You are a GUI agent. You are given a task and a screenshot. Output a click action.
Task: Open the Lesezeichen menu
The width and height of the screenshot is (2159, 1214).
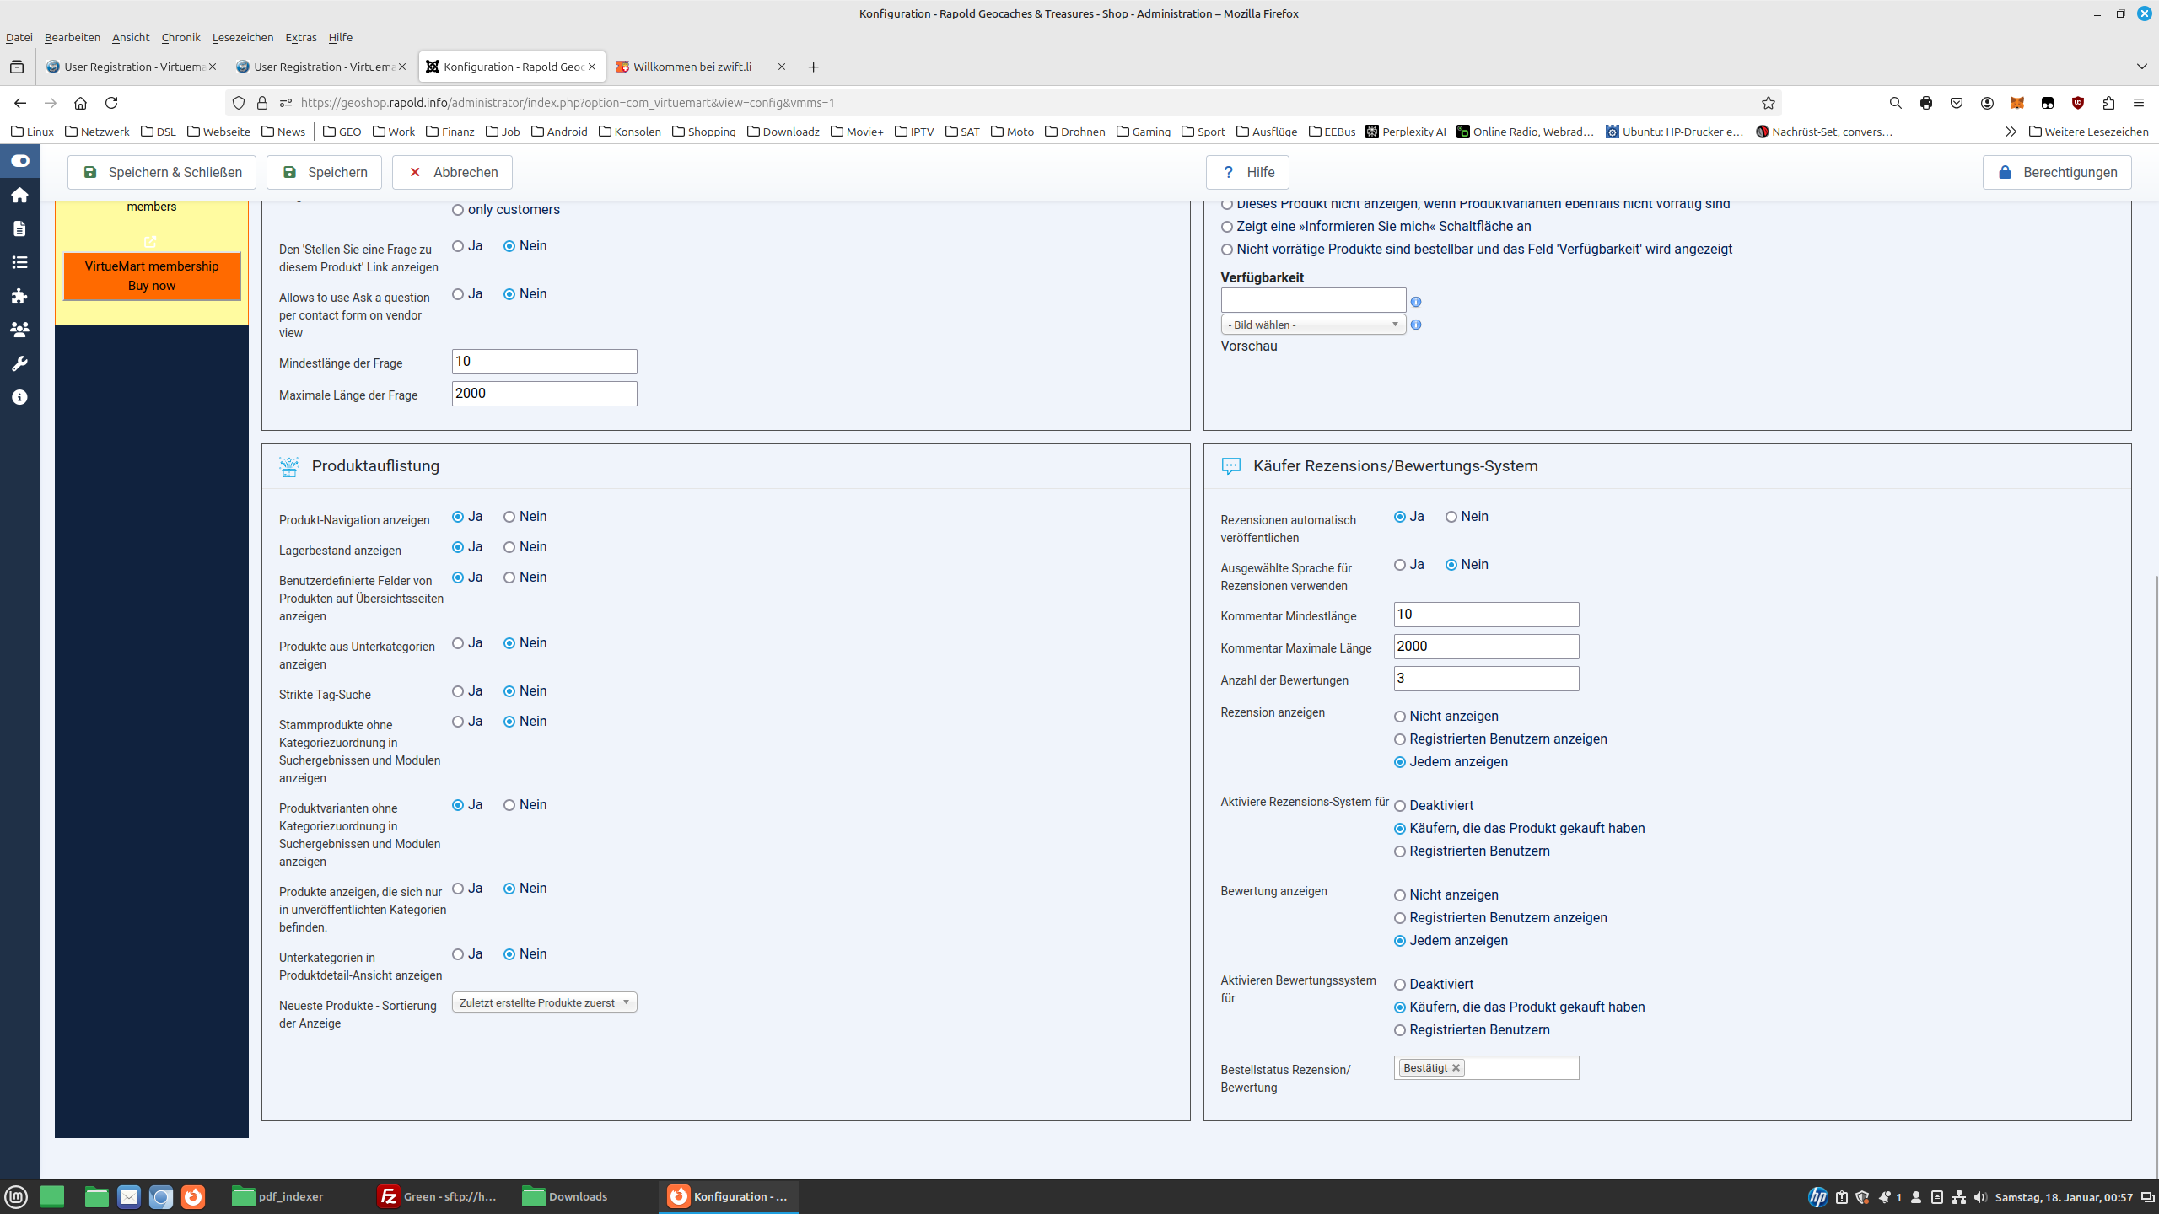pyautogui.click(x=242, y=37)
